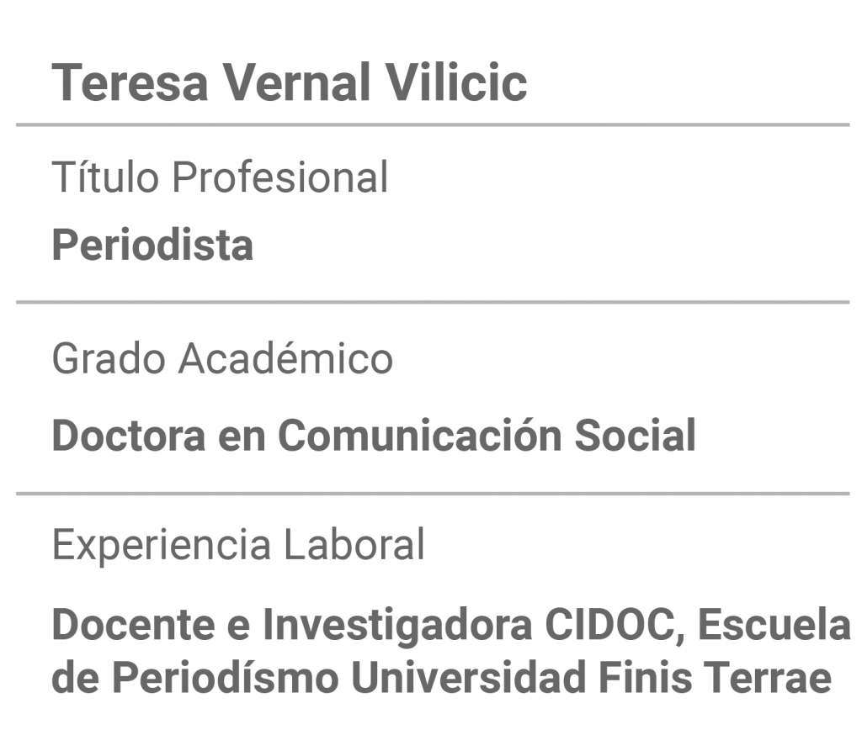Select the surname Vilicic in heading
862x751 pixels.
point(455,82)
